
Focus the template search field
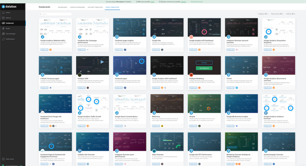(x=55, y=14)
